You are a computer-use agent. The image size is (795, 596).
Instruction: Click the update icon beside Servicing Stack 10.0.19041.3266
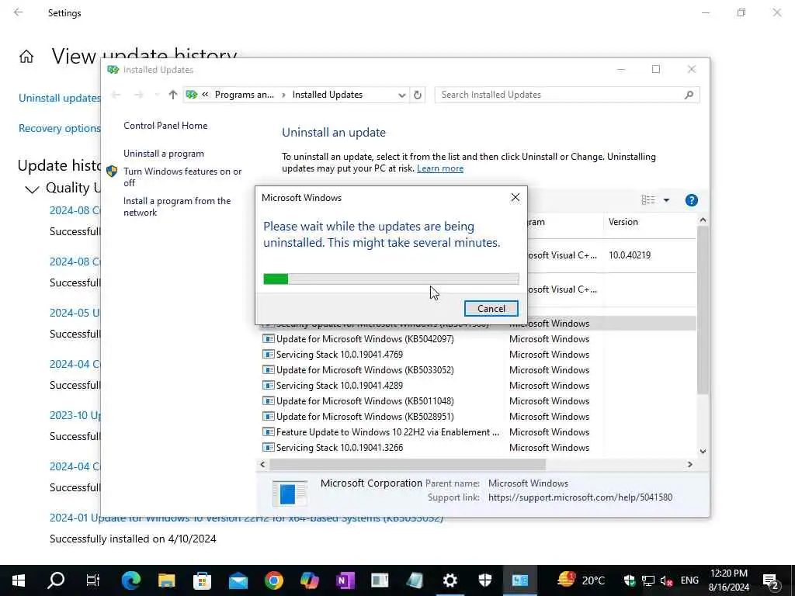268,448
